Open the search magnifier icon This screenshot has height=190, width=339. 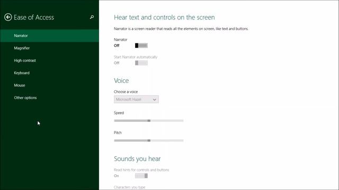tap(92, 17)
